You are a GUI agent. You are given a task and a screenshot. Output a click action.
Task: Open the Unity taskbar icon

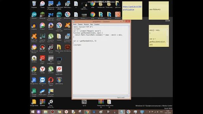coord(108,112)
